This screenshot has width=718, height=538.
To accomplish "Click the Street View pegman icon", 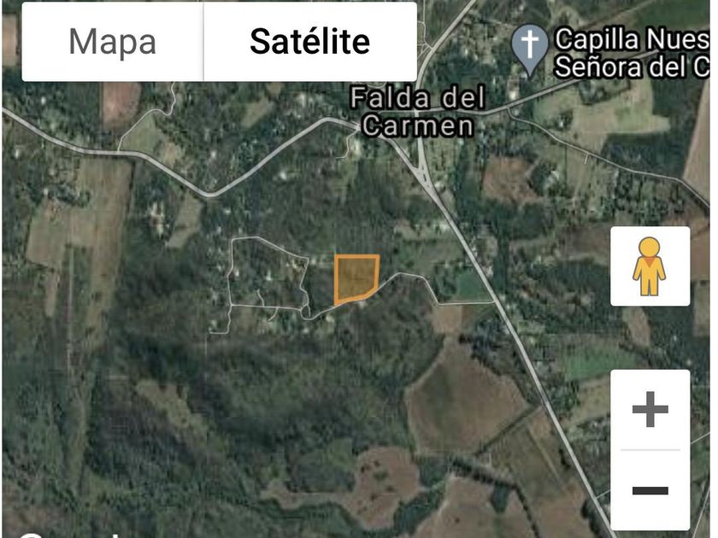I will pyautogui.click(x=650, y=266).
